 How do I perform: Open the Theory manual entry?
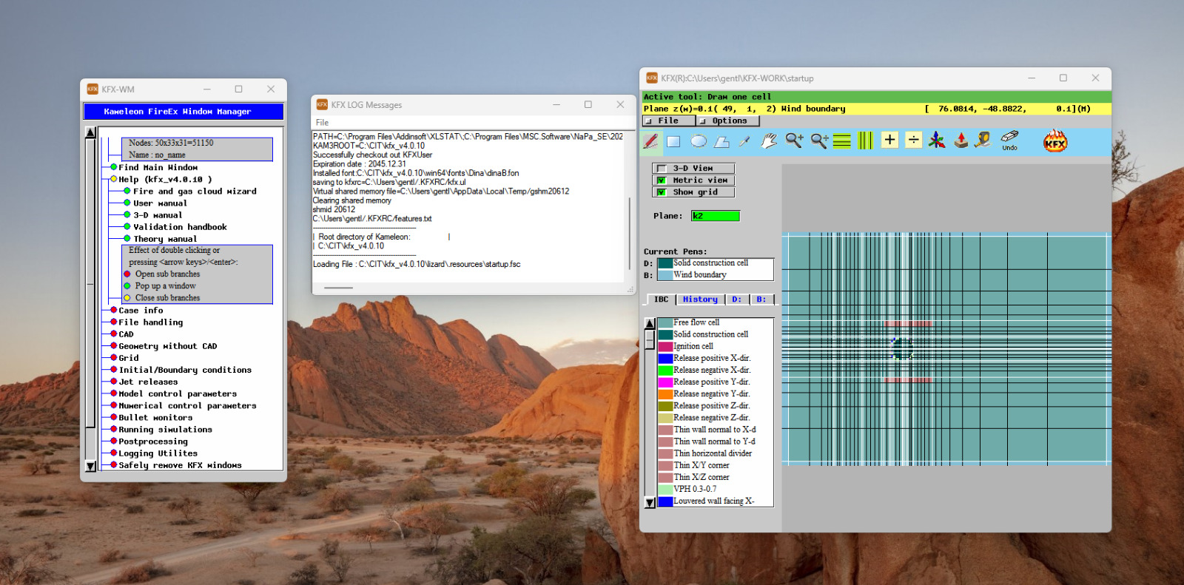pos(165,238)
